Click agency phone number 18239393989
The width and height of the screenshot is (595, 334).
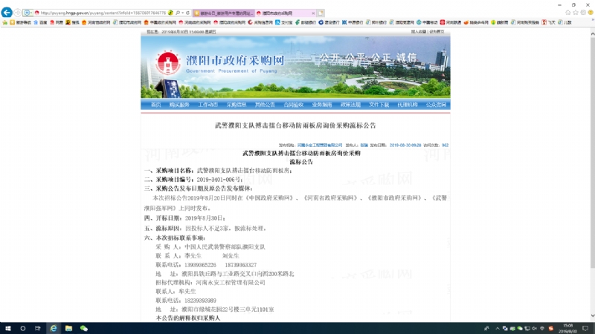[x=200, y=301]
